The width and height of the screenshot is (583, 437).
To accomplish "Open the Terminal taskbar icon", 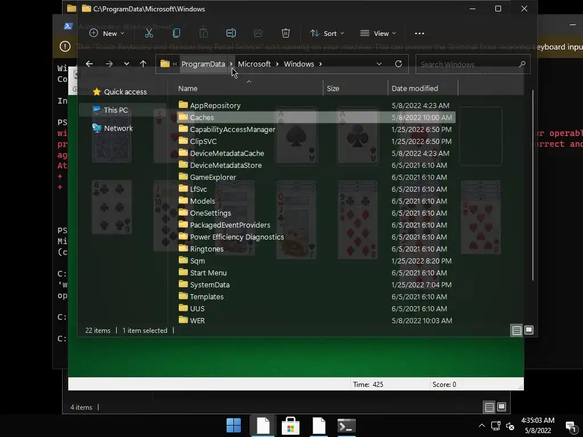I will pyautogui.click(x=347, y=426).
